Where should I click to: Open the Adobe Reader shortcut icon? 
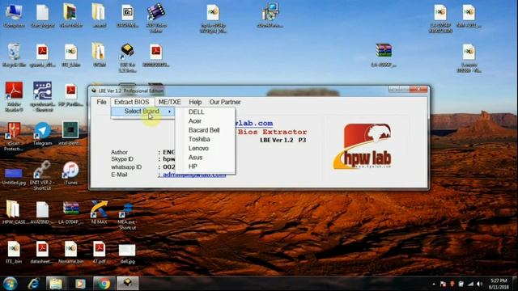click(x=14, y=97)
